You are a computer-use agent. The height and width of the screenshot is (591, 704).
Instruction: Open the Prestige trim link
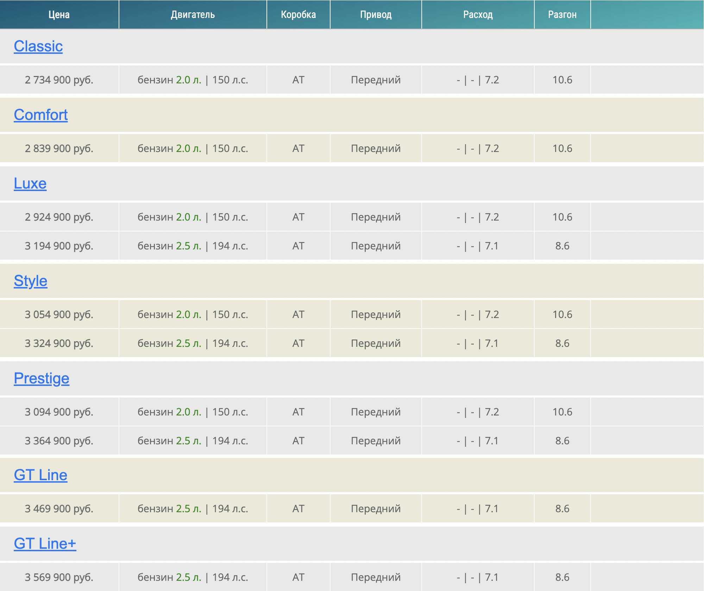42,379
